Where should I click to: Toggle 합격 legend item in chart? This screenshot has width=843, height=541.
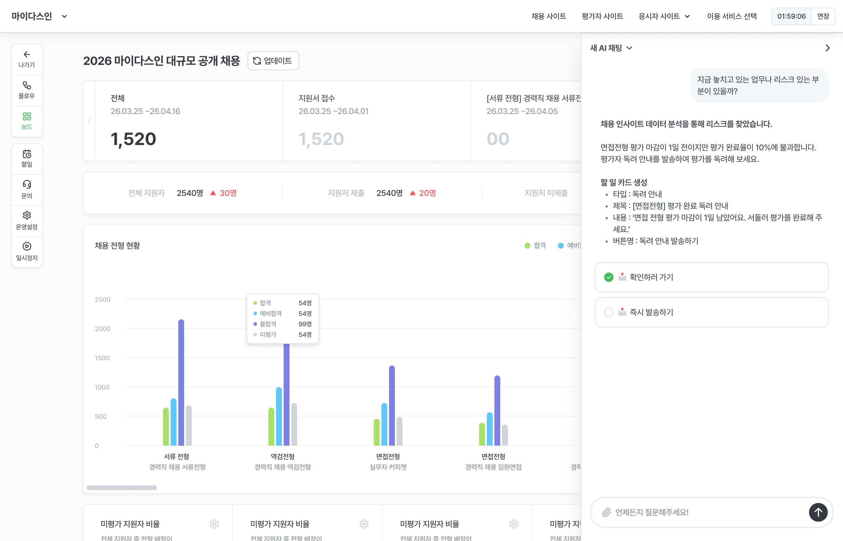coord(535,246)
